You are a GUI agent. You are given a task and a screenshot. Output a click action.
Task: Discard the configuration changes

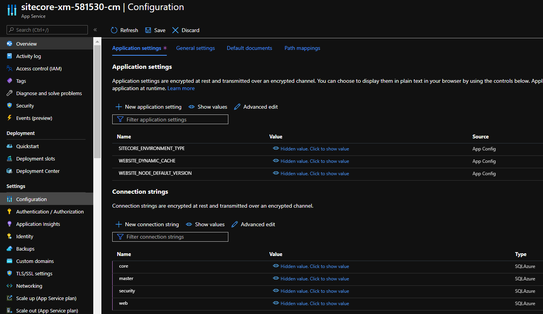point(186,30)
